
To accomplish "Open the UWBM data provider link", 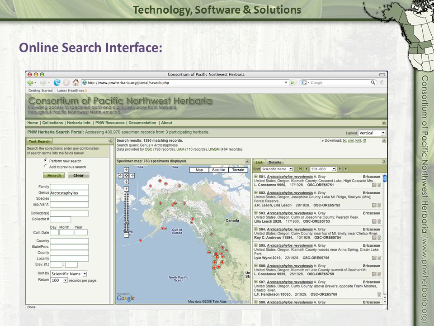I will [x=214, y=149].
